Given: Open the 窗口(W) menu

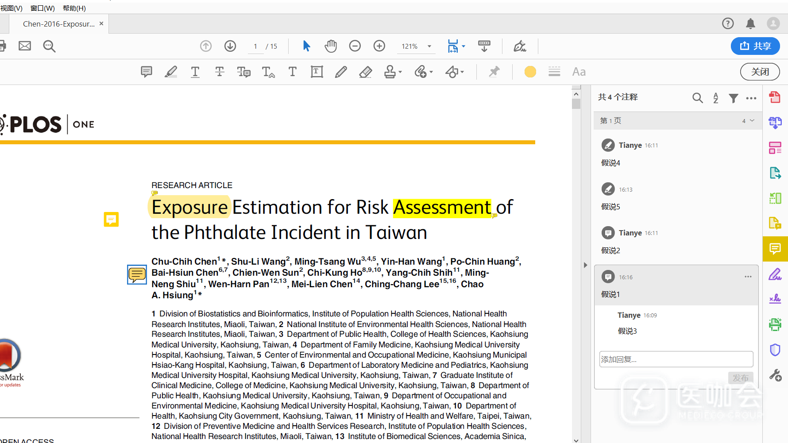Looking at the screenshot, I should [x=42, y=8].
